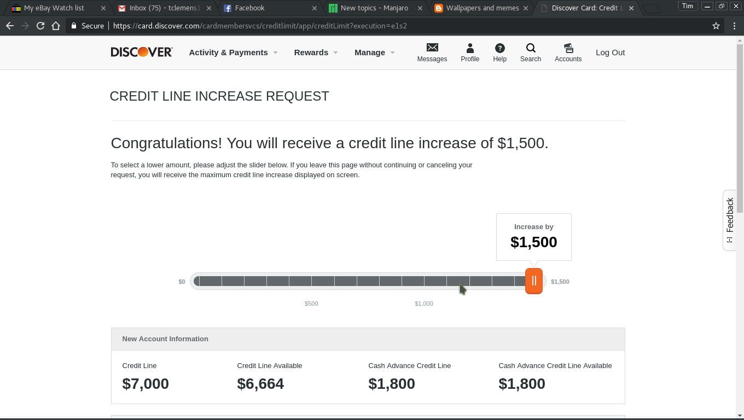The width and height of the screenshot is (744, 420).
Task: Open the Chrome three-dot menu
Action: pos(734,26)
